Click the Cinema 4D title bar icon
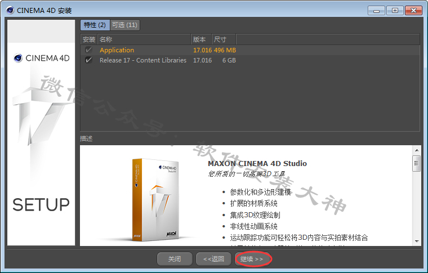 point(10,10)
